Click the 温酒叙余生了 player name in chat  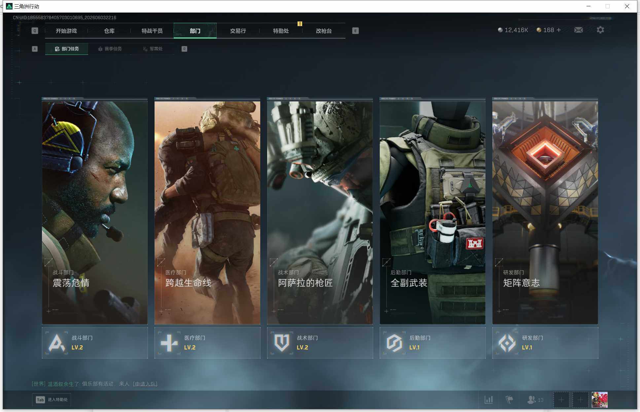pyautogui.click(x=63, y=384)
